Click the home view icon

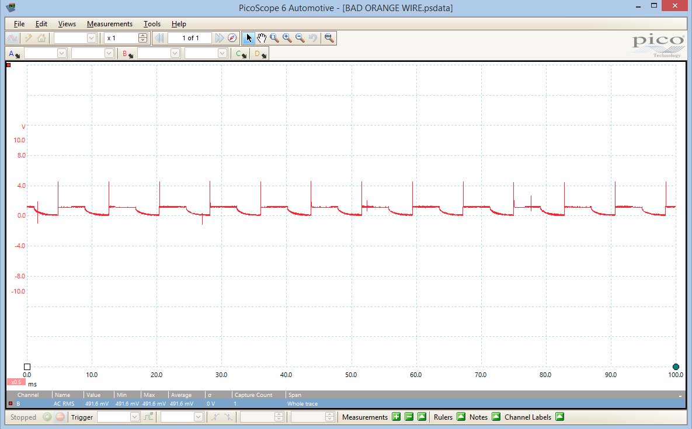coord(41,38)
